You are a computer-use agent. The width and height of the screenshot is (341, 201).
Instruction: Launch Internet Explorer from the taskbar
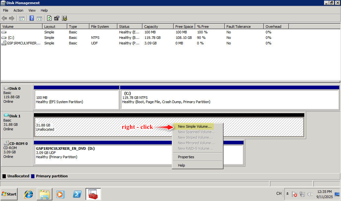(29, 194)
